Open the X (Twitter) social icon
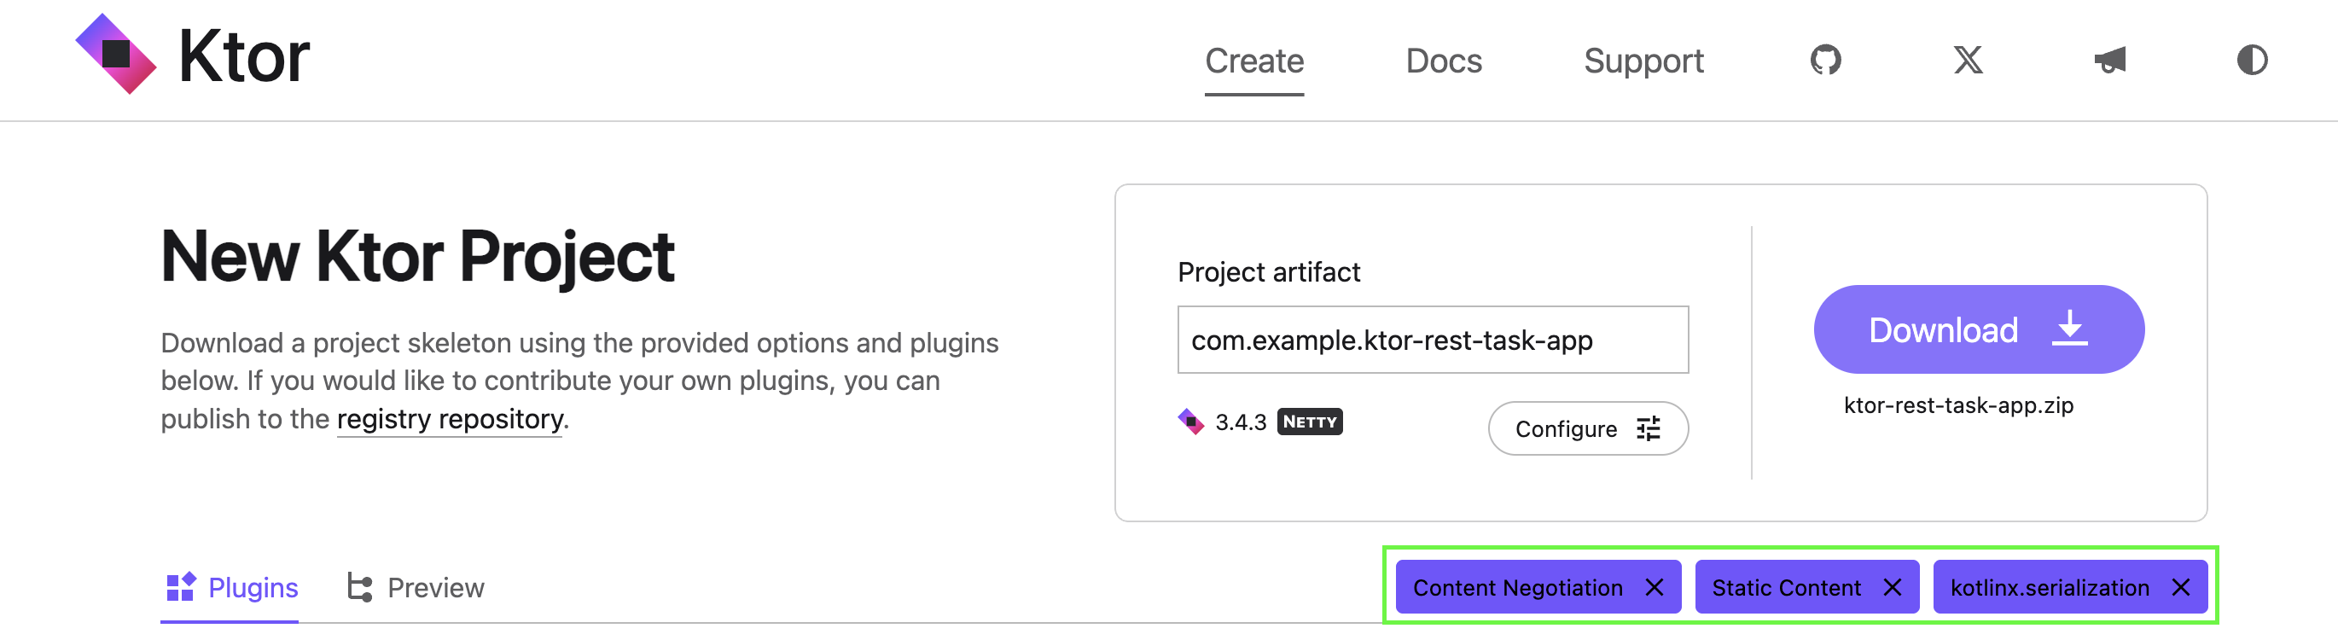The image size is (2338, 640). pyautogui.click(x=1968, y=60)
